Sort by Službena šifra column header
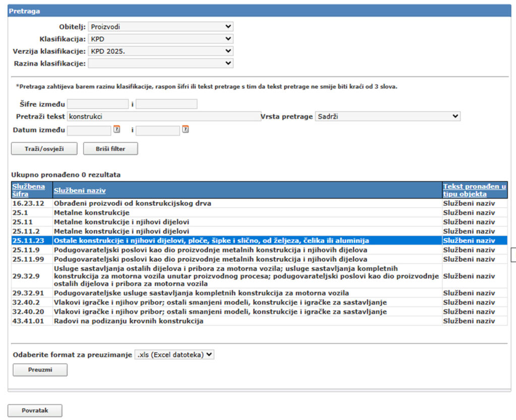The width and height of the screenshot is (516, 420). 28,190
